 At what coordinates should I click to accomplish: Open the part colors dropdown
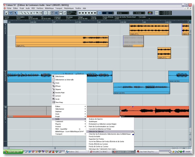150,13
